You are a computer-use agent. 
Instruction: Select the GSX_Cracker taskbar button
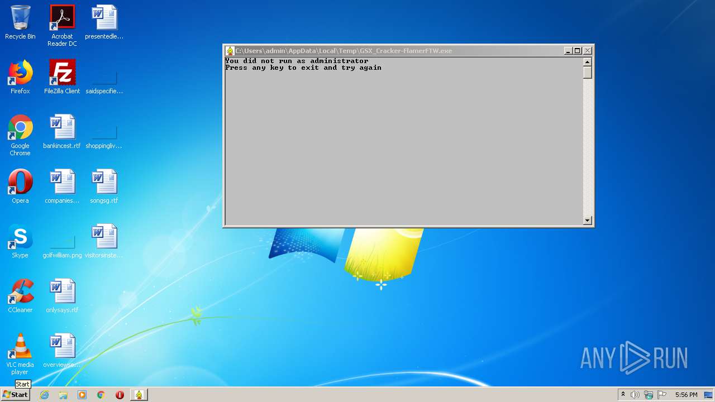139,395
